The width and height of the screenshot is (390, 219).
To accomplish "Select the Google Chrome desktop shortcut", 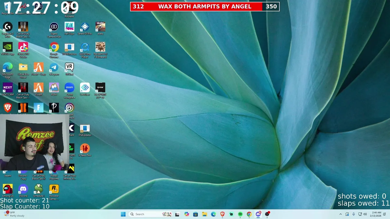I will pos(54,50).
